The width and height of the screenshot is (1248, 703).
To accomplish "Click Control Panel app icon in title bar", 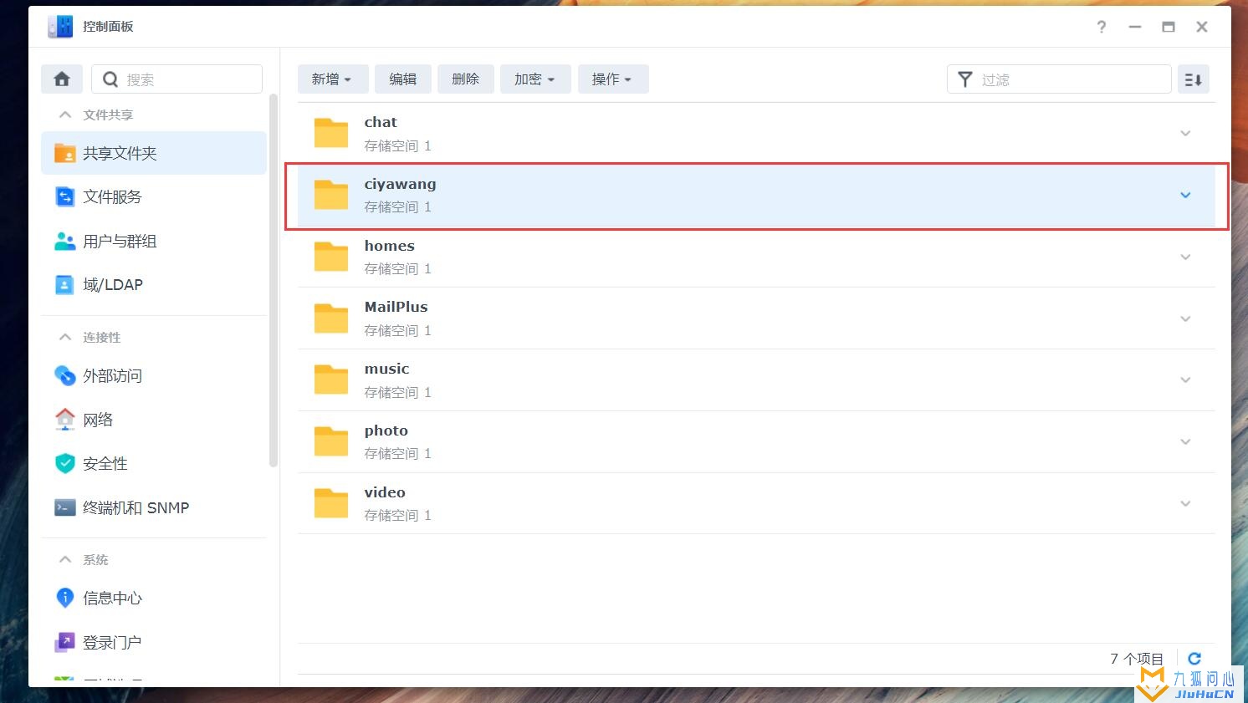I will point(60,27).
